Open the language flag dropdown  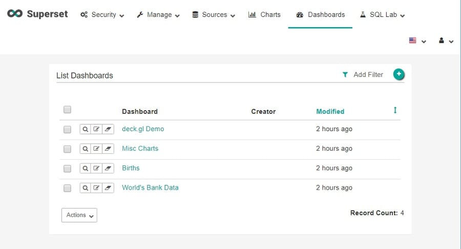417,41
